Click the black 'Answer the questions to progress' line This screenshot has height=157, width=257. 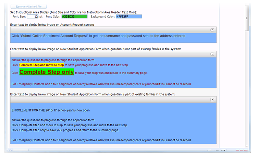click(53, 120)
